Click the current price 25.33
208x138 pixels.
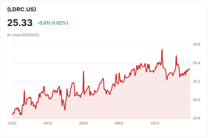20,23
